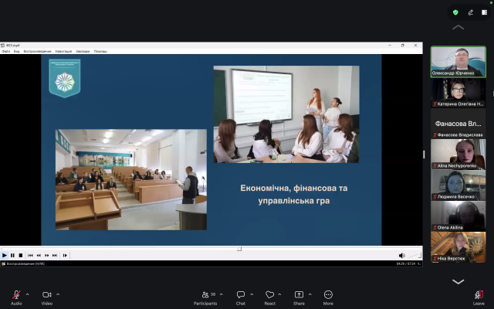Pause the video in the media player

(12, 255)
